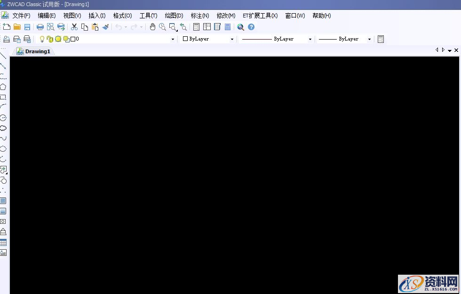Viewport: 461px width, 294px height.
Task: Select the Hatch tool
Action: 3,200
